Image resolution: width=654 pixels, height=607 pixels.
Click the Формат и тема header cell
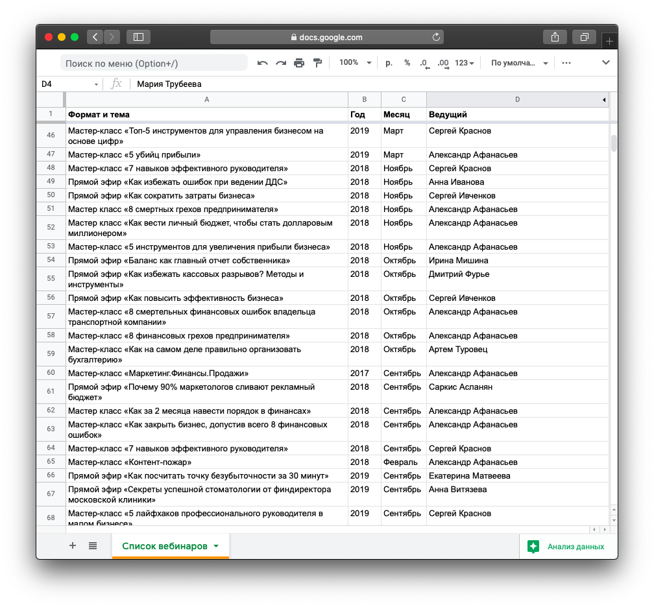pyautogui.click(x=206, y=115)
